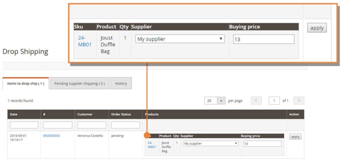The height and width of the screenshot is (164, 342).
Task: Open the Supplier dropdown in the enlarged callout
Action: click(x=180, y=39)
